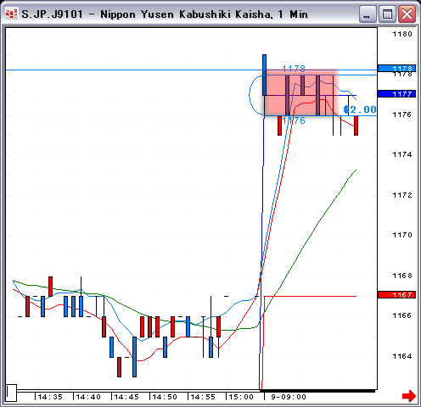The width and height of the screenshot is (421, 407).
Task: Click the pink shaded range rectangle
Action: click(x=301, y=92)
